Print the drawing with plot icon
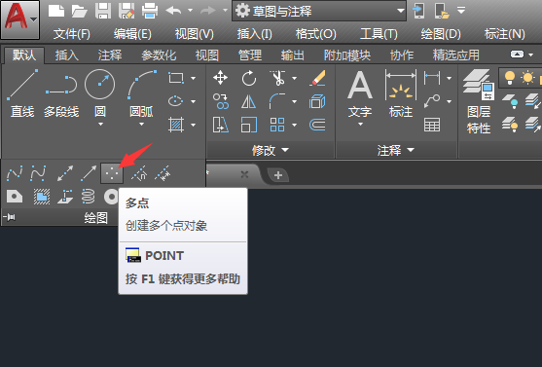This screenshot has width=542, height=367. 150,11
